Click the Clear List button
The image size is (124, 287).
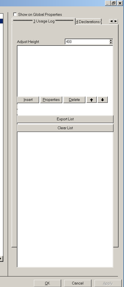click(65, 128)
